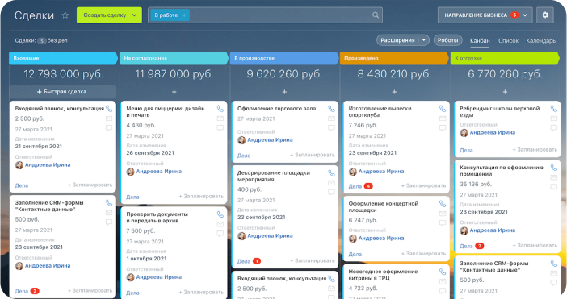Open responsible 'Андреева Ирина' on 'Меню для пиццерии' card

point(159,172)
